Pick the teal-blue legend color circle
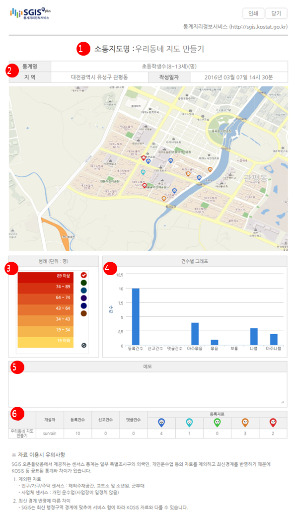This screenshot has height=516, width=293. coord(83,290)
